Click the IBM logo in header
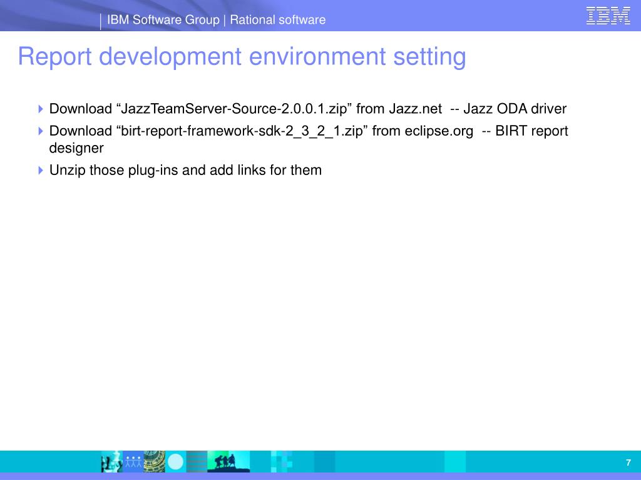This screenshot has height=480, width=641. point(608,16)
